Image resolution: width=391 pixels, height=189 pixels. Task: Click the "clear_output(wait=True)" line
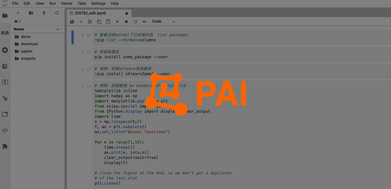tap(131, 158)
